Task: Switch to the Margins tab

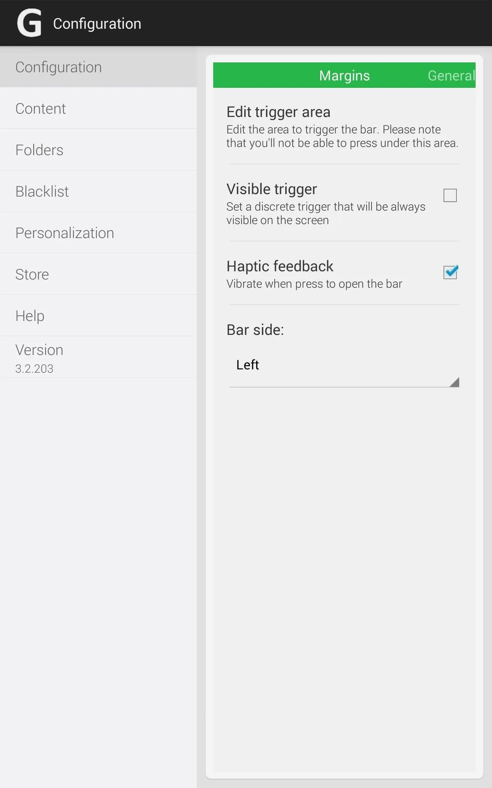Action: [344, 76]
